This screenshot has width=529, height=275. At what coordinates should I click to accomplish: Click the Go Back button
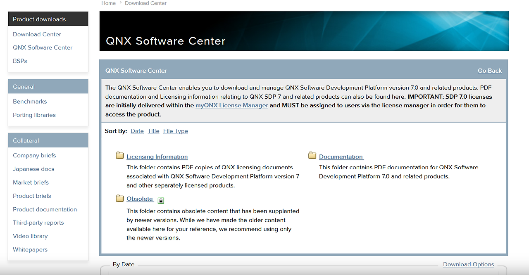click(x=489, y=71)
